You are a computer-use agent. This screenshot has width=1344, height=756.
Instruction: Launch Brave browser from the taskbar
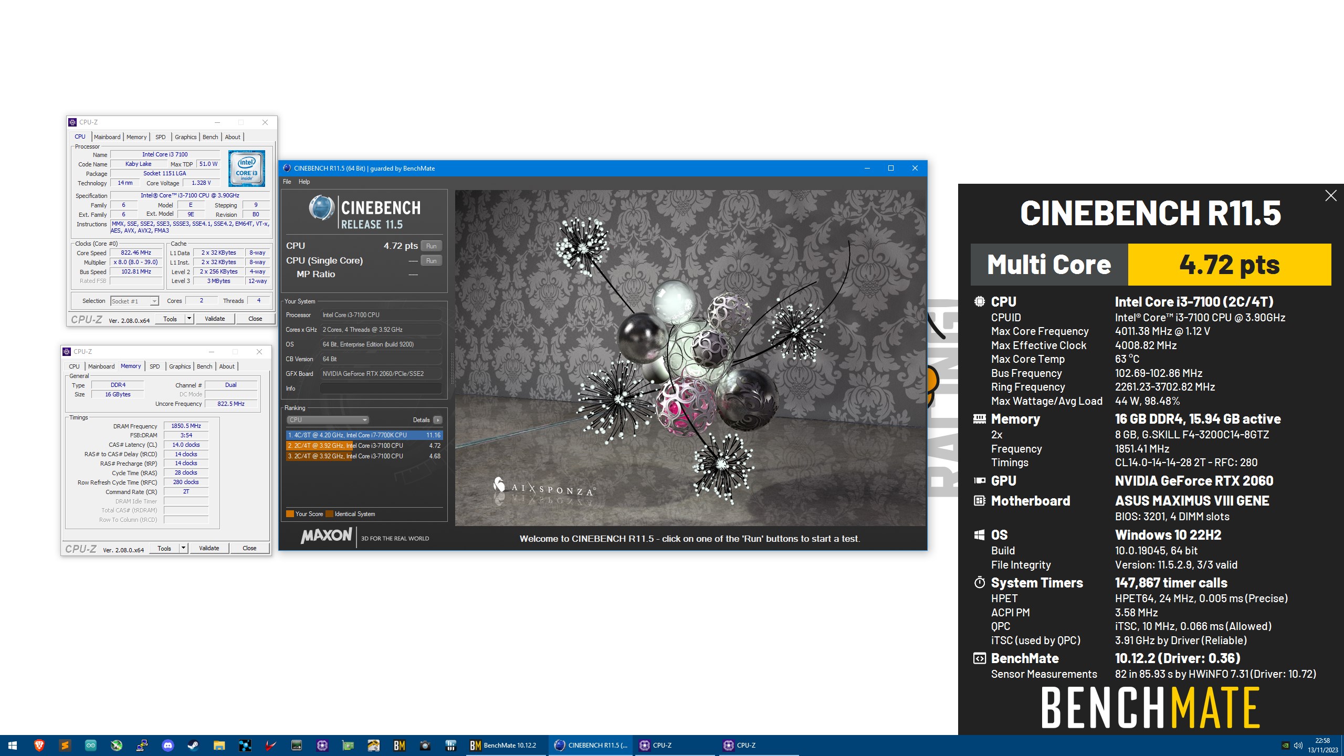pos(39,745)
